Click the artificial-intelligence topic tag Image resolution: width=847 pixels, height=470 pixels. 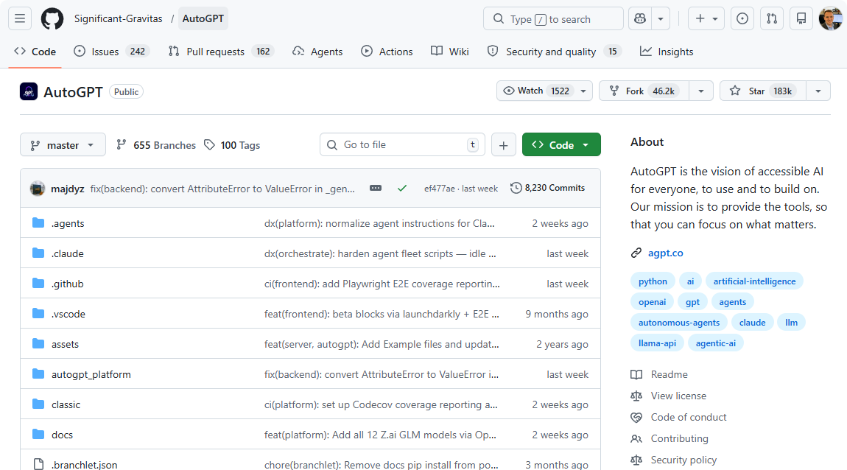tap(754, 281)
